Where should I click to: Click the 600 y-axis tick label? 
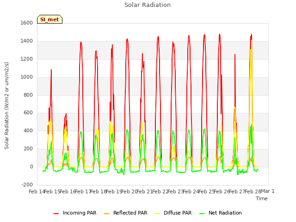pos(28,113)
